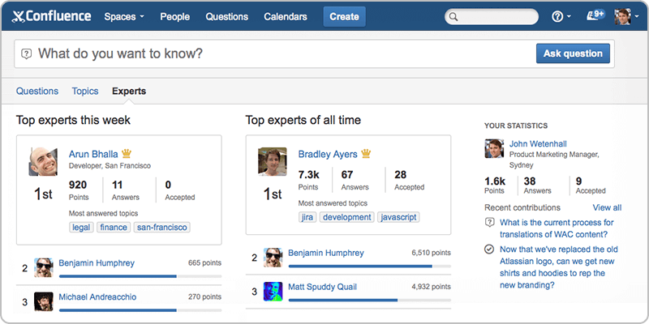Viewport: 649px width, 324px height.
Task: Select the san-francisco topic tag
Action: point(161,228)
